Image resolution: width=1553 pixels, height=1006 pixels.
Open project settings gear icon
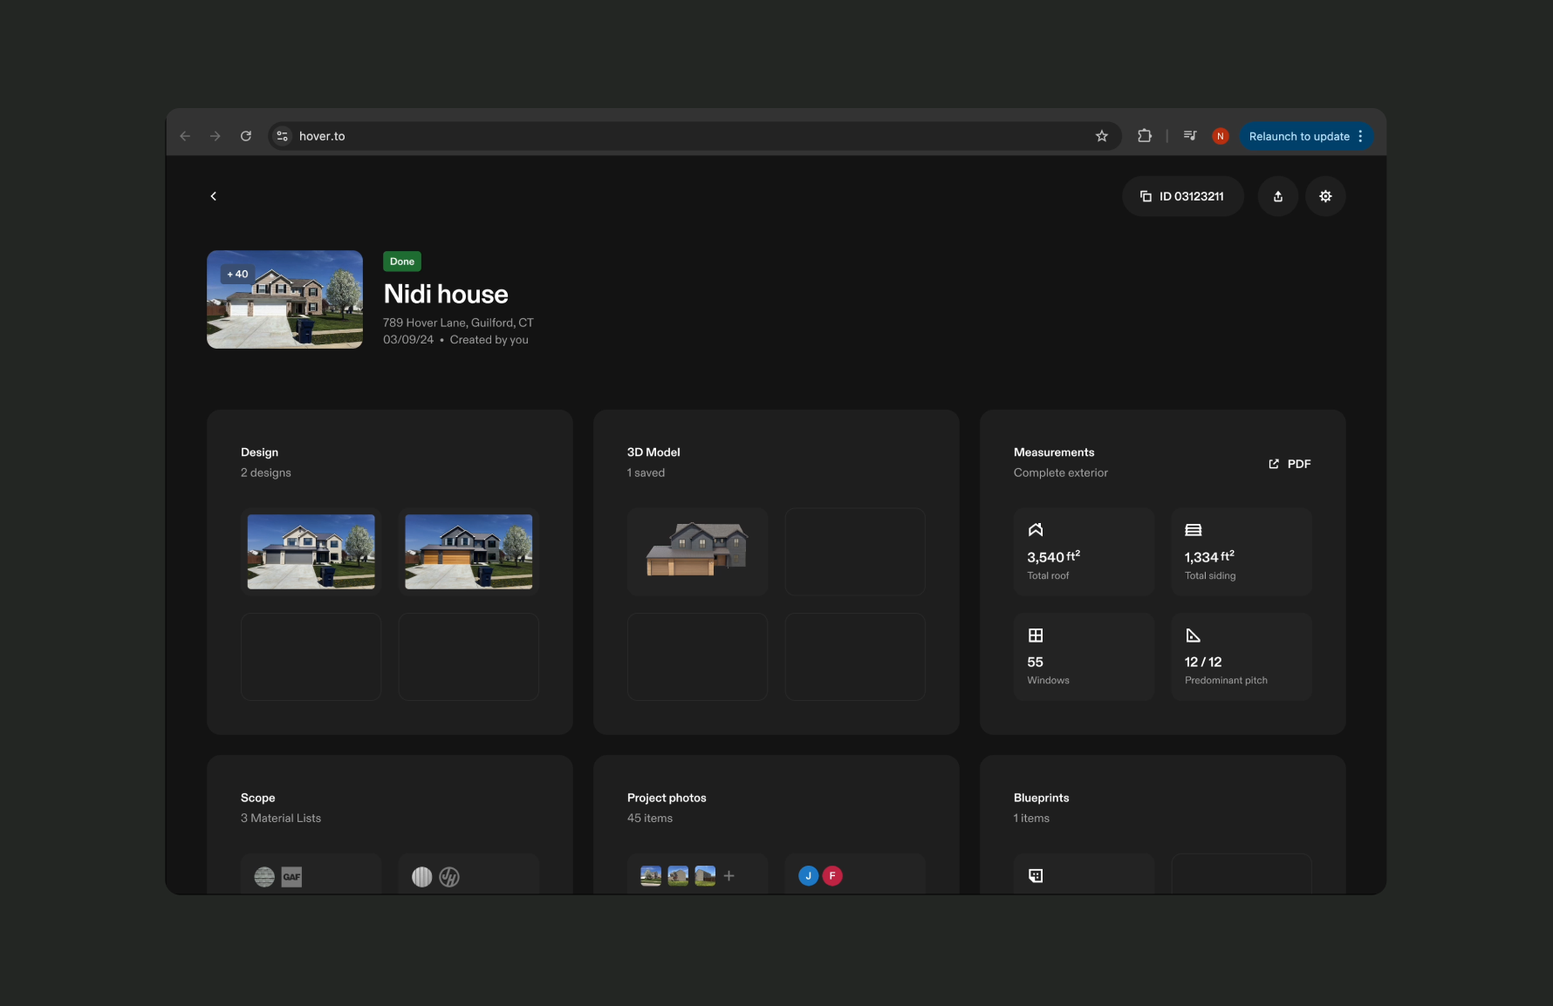(x=1325, y=196)
